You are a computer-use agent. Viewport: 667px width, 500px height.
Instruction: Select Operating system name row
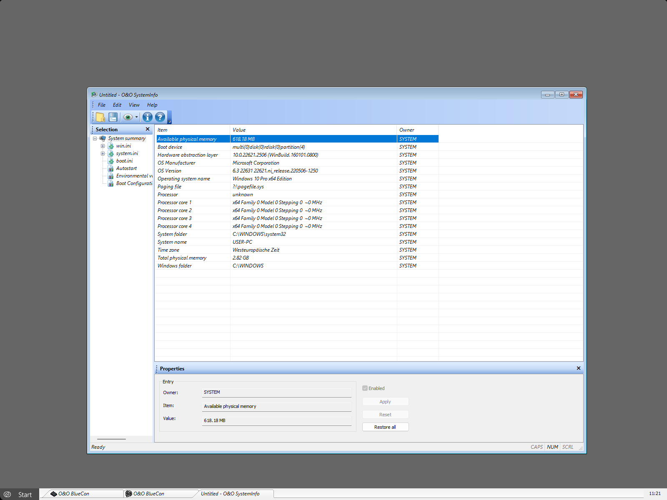297,179
